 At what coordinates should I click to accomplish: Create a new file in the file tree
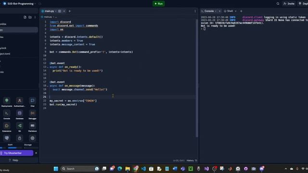tap(25, 17)
